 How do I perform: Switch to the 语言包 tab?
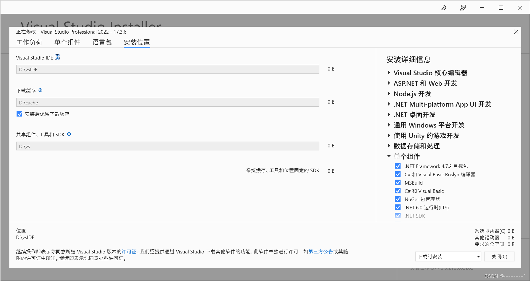coord(102,42)
